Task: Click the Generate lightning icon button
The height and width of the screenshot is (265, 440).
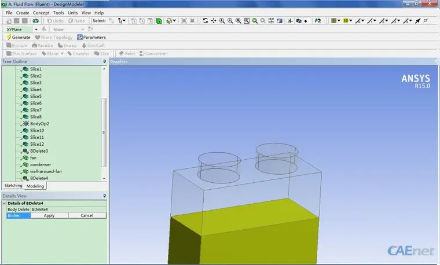Action: pos(19,37)
